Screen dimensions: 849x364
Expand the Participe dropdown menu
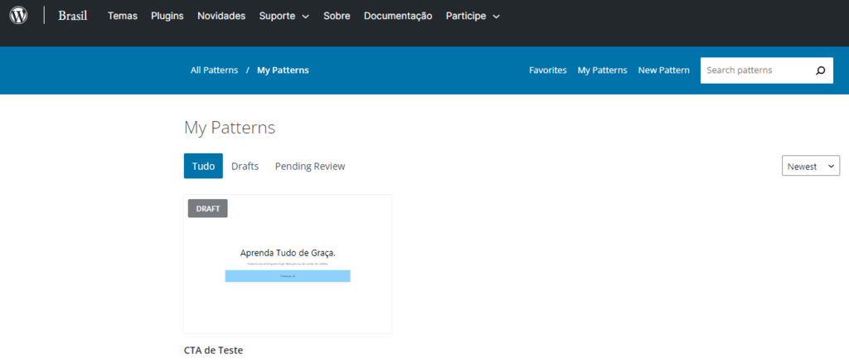(473, 17)
